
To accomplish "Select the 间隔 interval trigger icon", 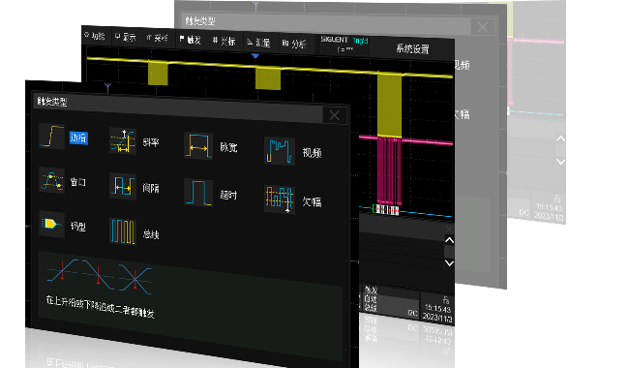I will click(123, 186).
